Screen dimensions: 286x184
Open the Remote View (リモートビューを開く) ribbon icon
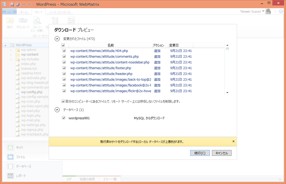(x=37, y=21)
